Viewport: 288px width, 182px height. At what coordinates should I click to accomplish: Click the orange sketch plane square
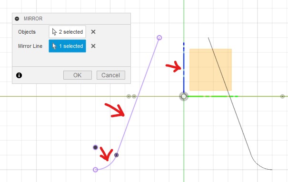click(210, 70)
